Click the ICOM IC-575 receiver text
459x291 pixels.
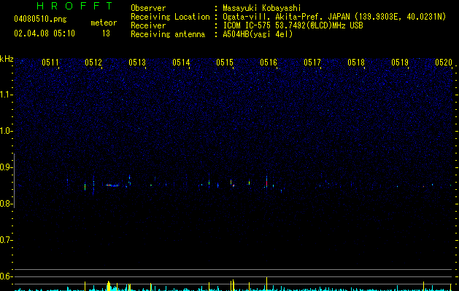(x=293, y=25)
